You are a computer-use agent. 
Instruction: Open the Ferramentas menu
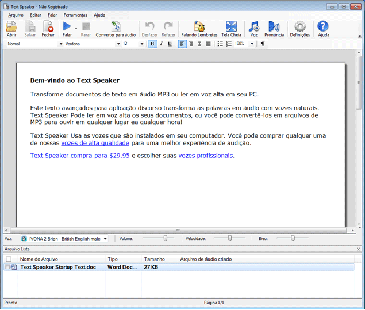tap(75, 15)
